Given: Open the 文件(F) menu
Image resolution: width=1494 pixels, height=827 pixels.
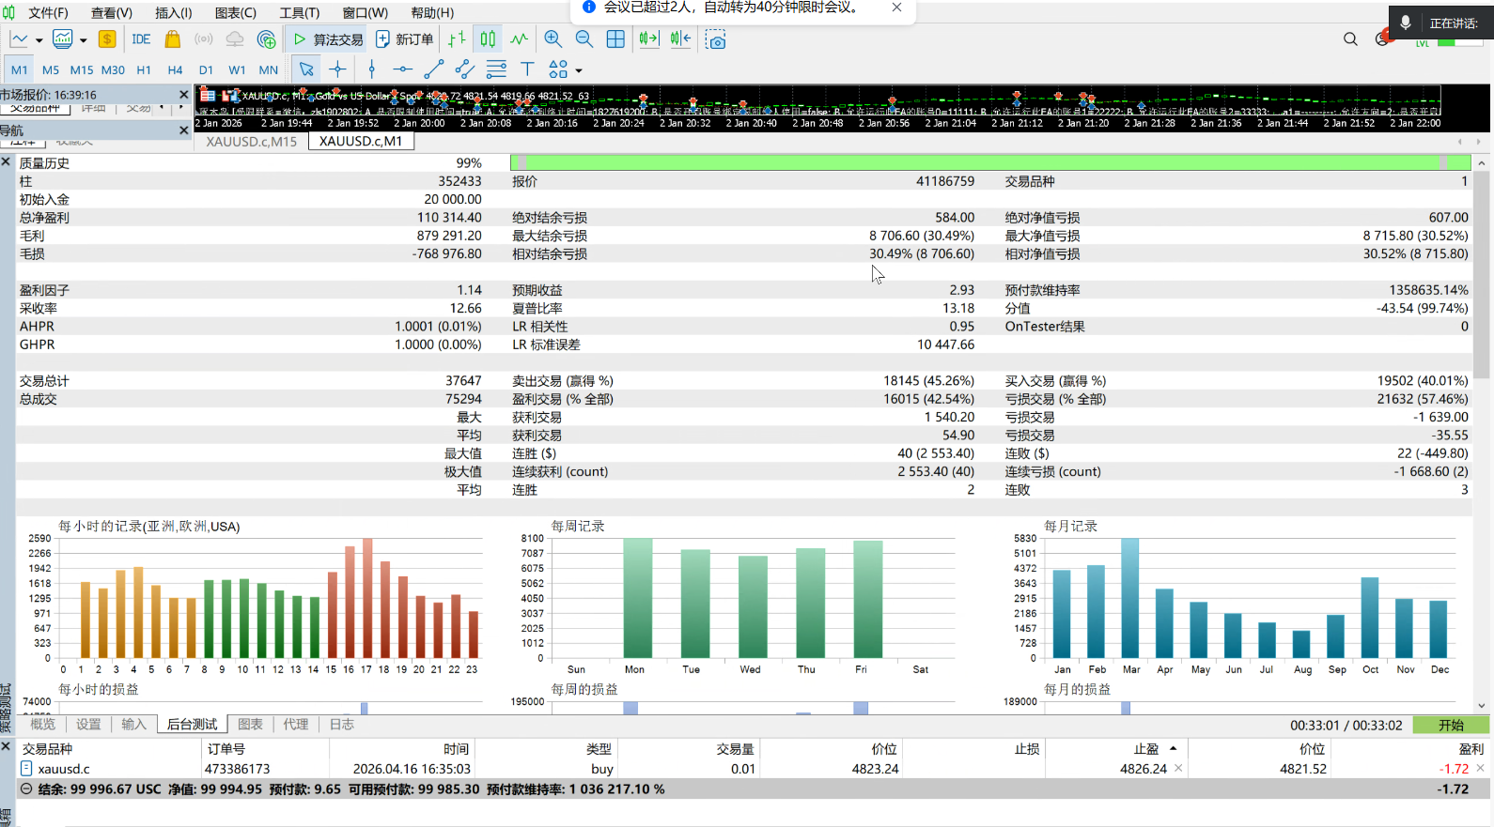Looking at the screenshot, I should point(48,12).
